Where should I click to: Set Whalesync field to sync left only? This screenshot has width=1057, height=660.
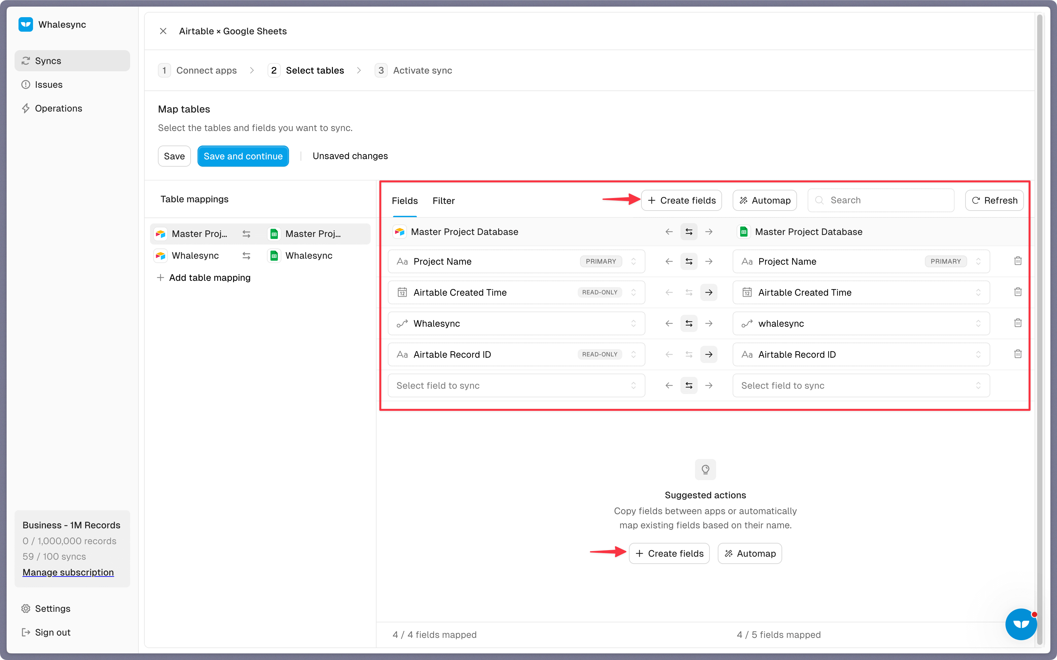[x=669, y=323]
